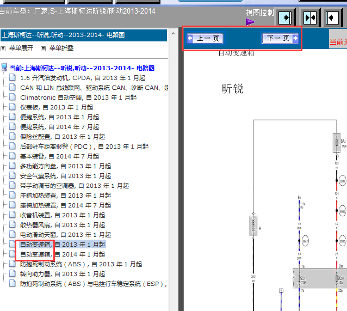
Task: Click document icon beside 基本装备
Action: coord(13,156)
